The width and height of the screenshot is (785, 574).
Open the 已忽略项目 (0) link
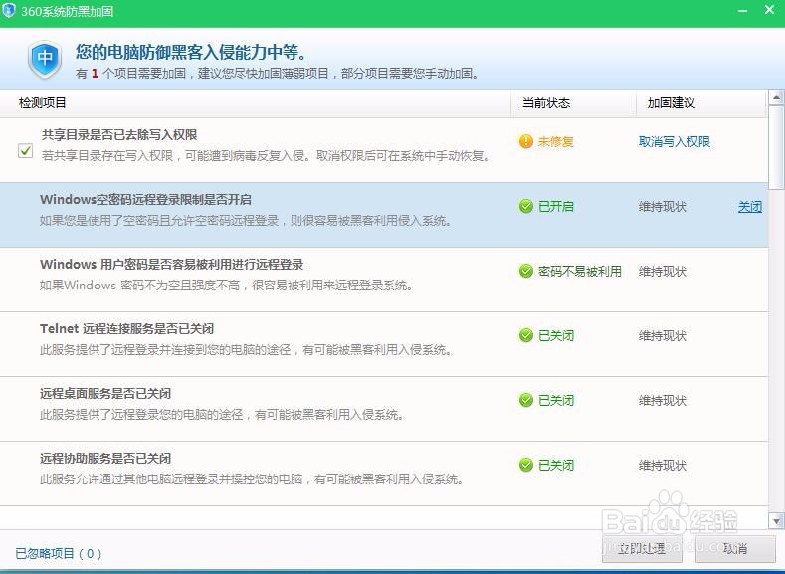[x=58, y=553]
